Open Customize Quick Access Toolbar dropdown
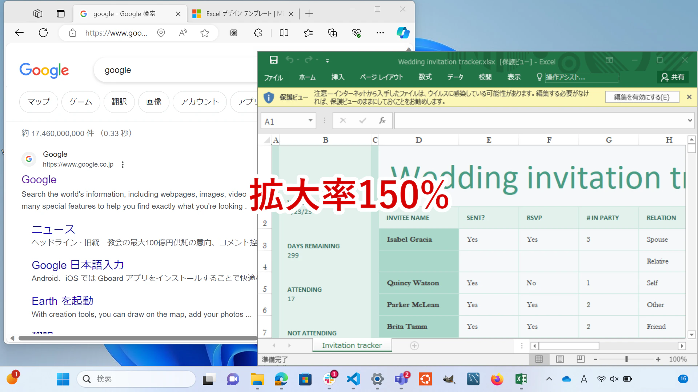This screenshot has width=698, height=392. [327, 61]
